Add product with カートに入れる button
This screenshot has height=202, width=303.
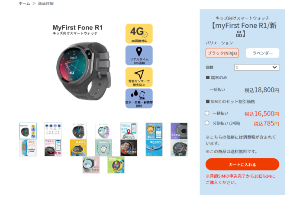pos(242,164)
